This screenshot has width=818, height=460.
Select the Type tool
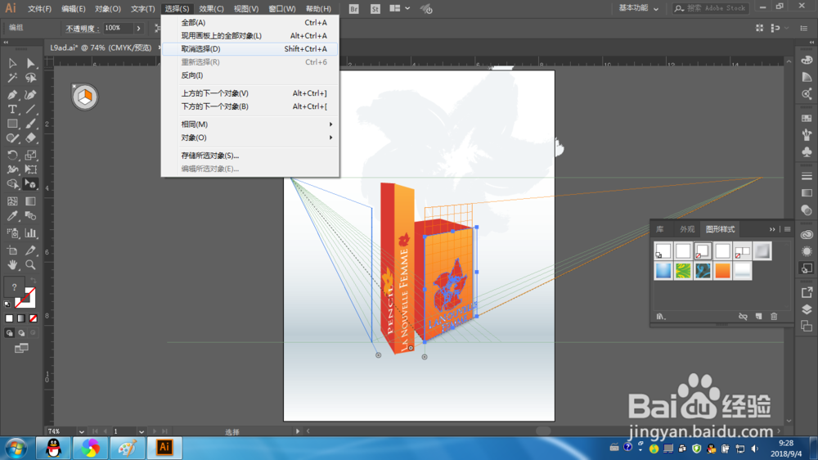point(12,109)
